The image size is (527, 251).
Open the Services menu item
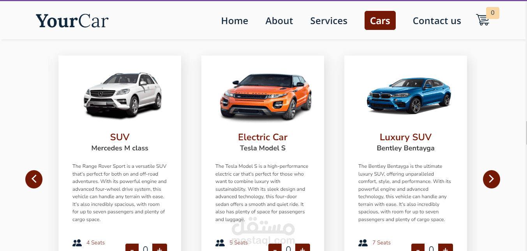point(329,21)
